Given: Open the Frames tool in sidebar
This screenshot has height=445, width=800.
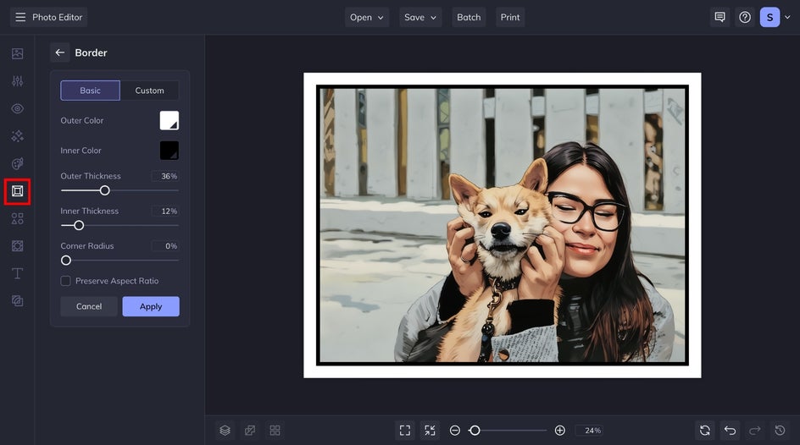Looking at the screenshot, I should pyautogui.click(x=17, y=191).
